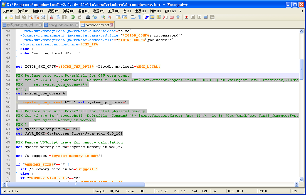Click vertical scrollbar down arrow
Viewport: 306px width, 195px height.
[x=301, y=180]
